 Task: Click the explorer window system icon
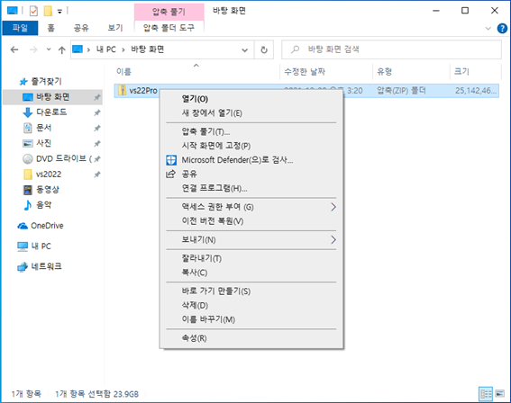[13, 11]
